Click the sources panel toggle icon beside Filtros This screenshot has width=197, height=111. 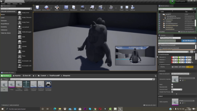2,79
